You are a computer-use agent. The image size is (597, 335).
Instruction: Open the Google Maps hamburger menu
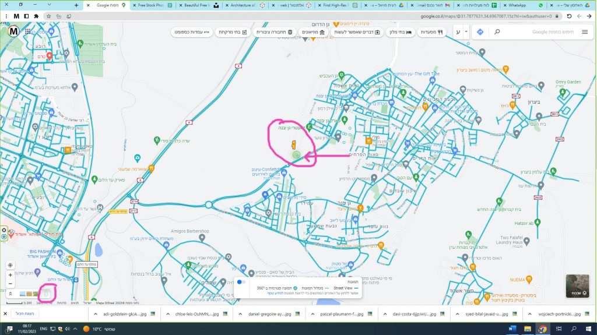[x=585, y=32]
